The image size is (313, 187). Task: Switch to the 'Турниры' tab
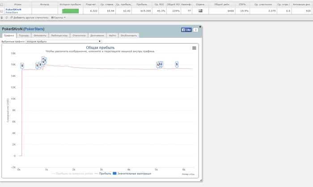point(24,36)
